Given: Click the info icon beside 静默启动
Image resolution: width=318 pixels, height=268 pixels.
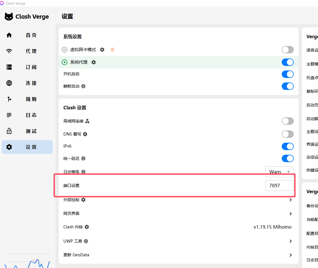Looking at the screenshot, I should [x=83, y=86].
